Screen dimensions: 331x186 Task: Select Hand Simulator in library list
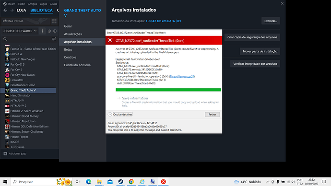pos(20,95)
